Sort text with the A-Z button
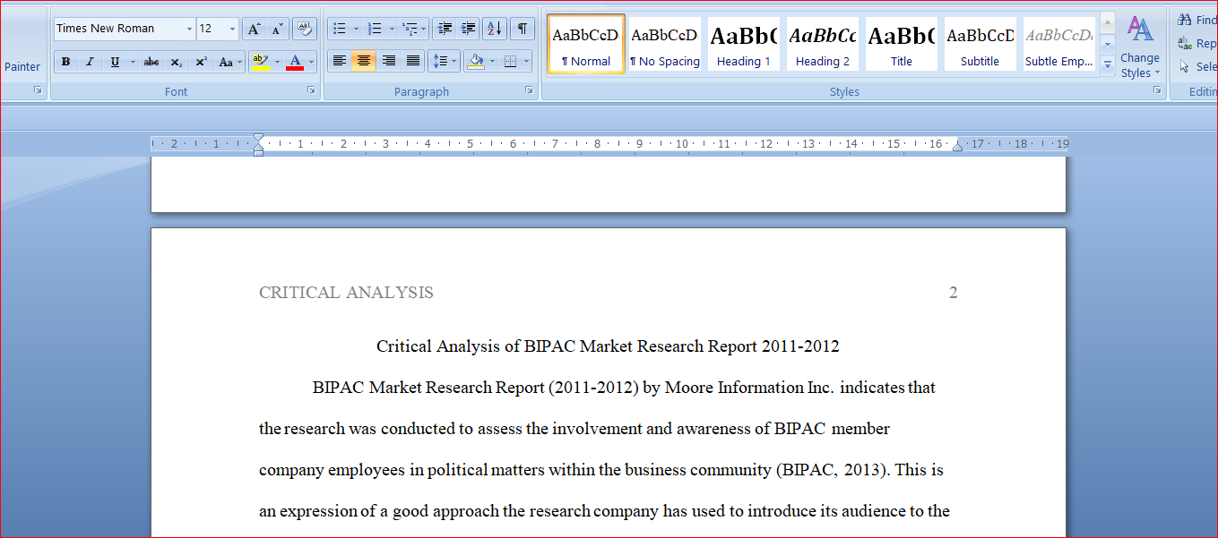Image resolution: width=1218 pixels, height=538 pixels. point(494,29)
